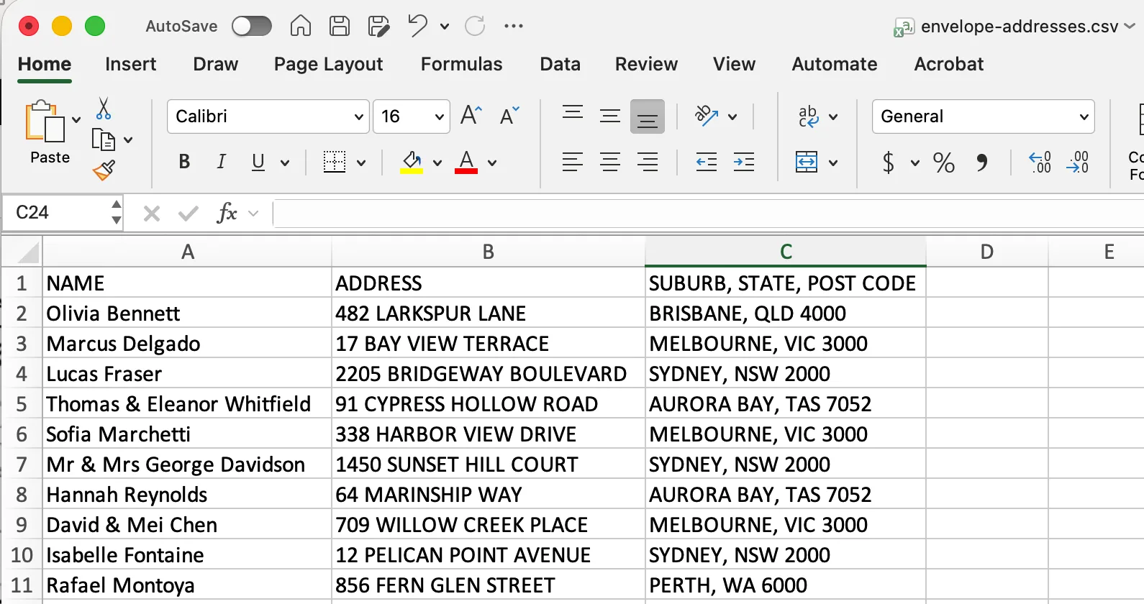Switch to the Page Layout tab
Image resolution: width=1144 pixels, height=604 pixels.
click(x=328, y=64)
